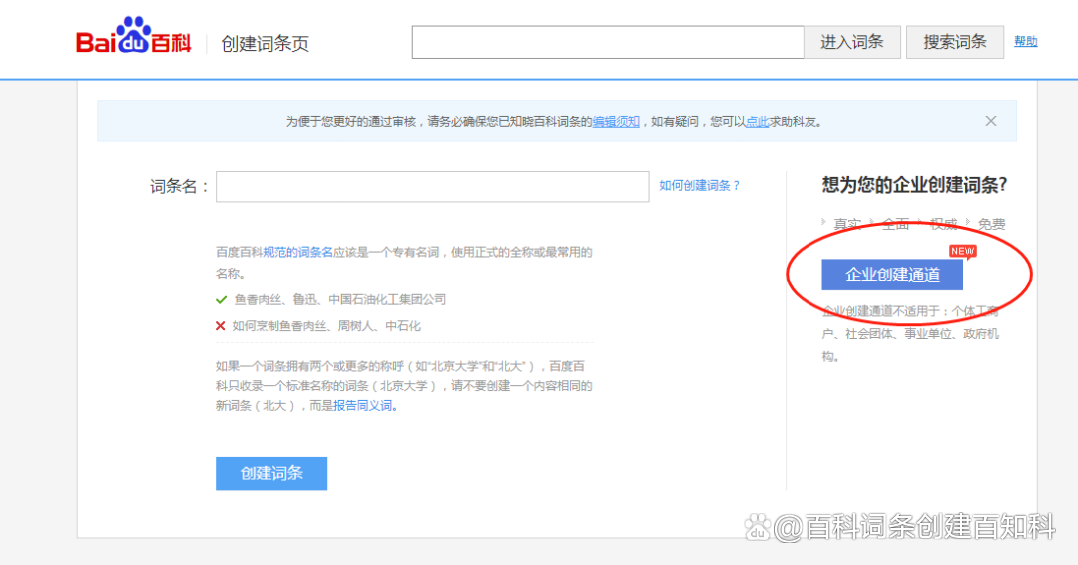The image size is (1078, 565).
Task: Click the 报告同义词 link
Action: click(x=365, y=406)
